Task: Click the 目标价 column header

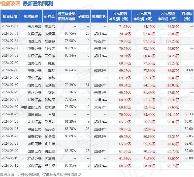Action: click(x=187, y=16)
